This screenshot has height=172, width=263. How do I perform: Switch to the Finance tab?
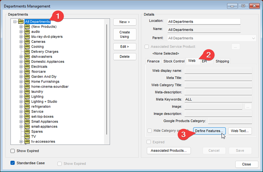pyautogui.click(x=153, y=61)
